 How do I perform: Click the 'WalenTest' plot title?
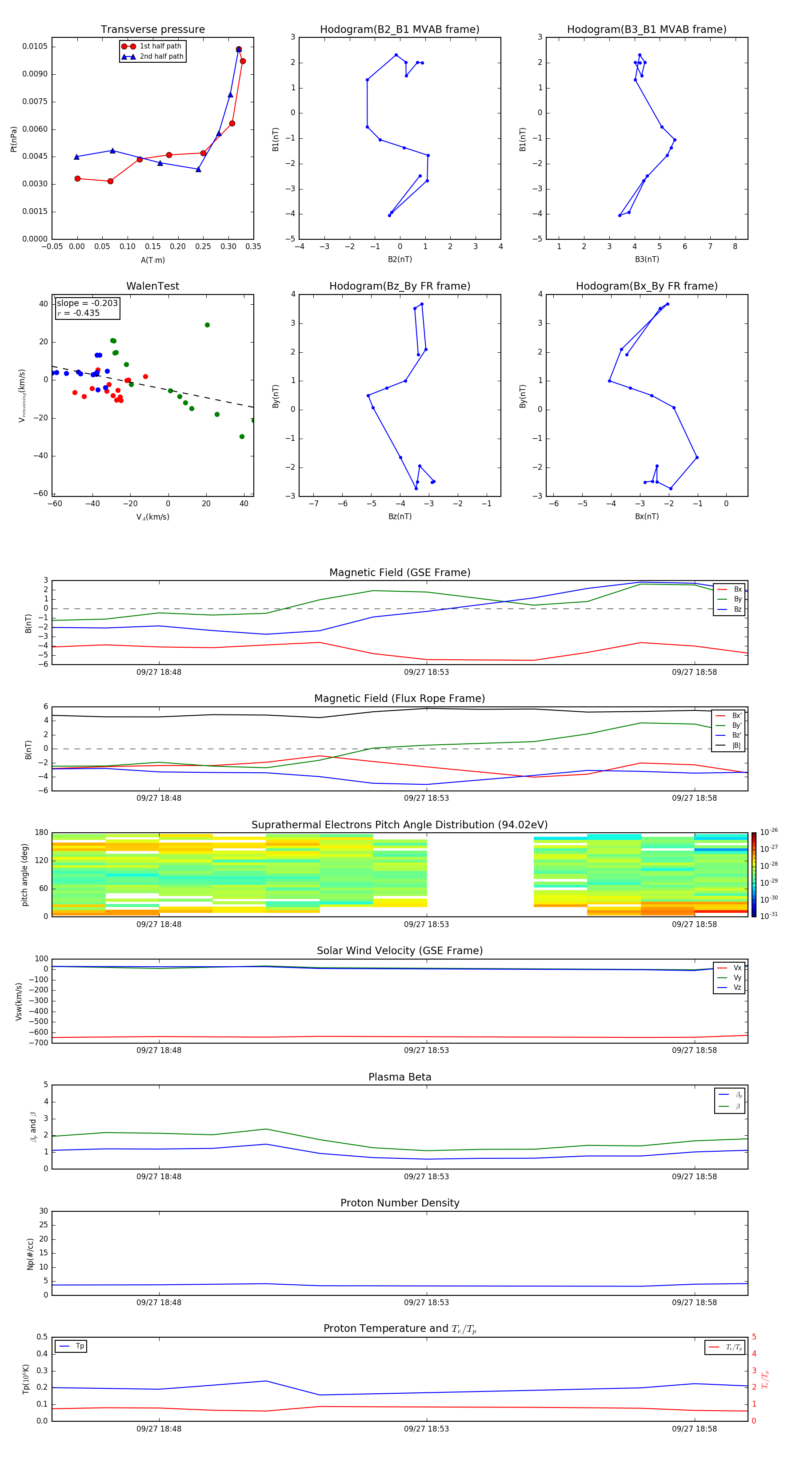[152, 286]
